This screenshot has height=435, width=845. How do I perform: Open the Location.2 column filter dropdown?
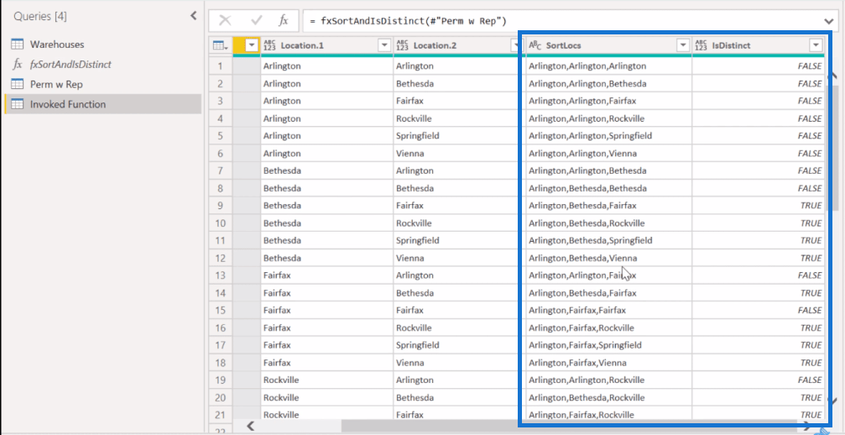tap(517, 46)
